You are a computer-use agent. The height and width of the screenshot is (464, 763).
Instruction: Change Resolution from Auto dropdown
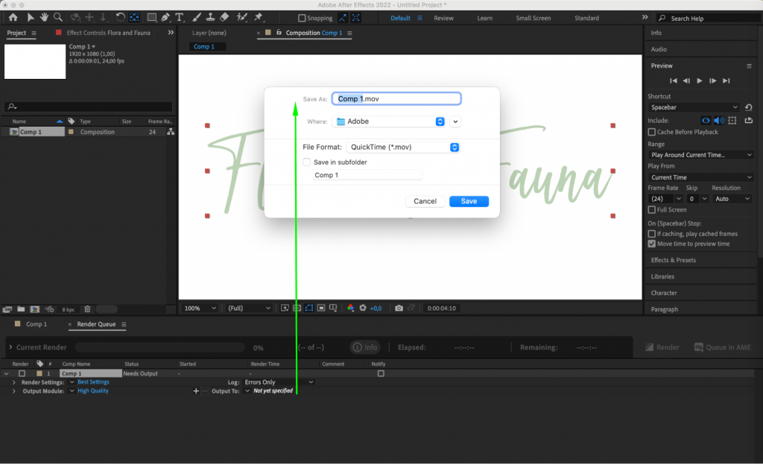tap(731, 198)
